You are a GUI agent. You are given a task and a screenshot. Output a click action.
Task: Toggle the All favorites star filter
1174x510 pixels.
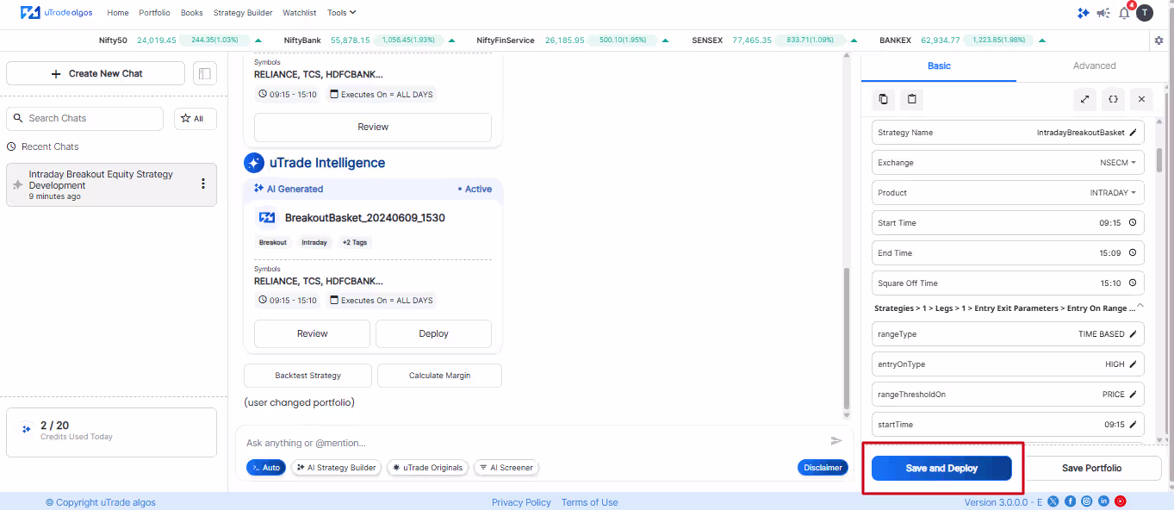pyautogui.click(x=195, y=119)
